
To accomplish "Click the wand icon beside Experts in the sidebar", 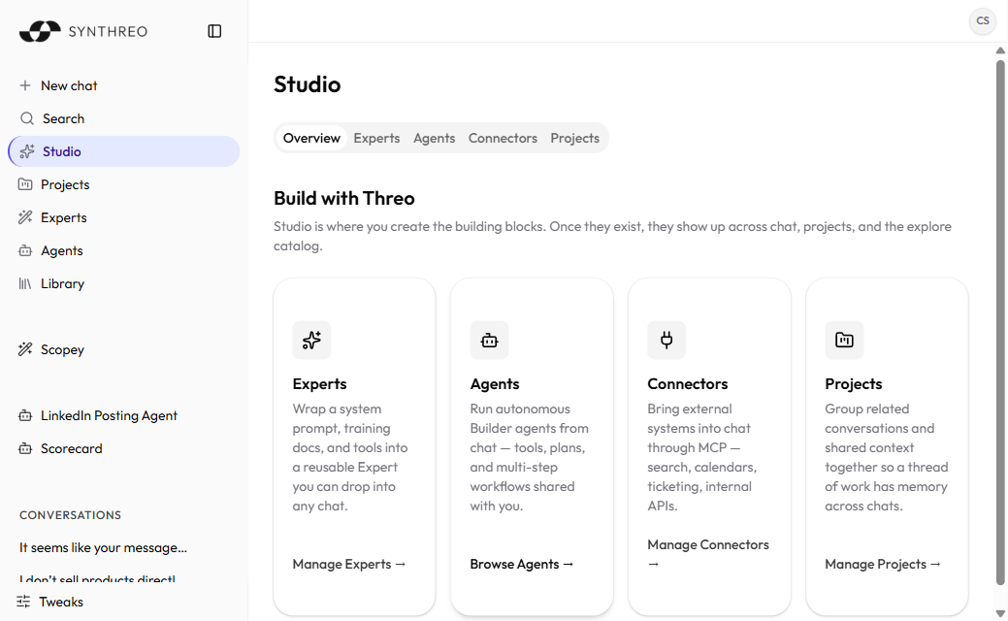I will point(25,217).
